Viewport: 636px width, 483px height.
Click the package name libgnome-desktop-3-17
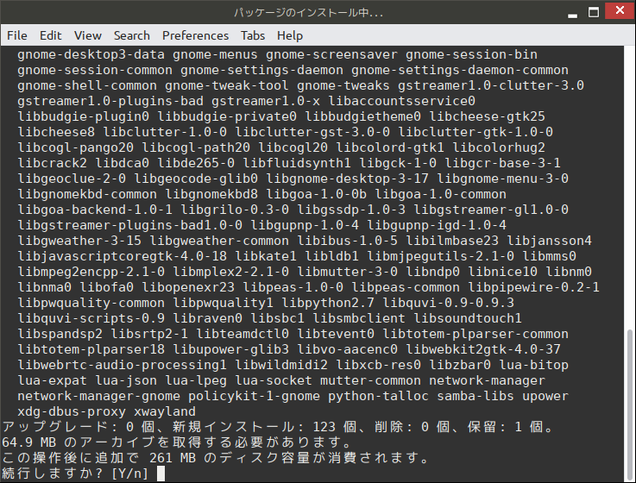click(347, 179)
